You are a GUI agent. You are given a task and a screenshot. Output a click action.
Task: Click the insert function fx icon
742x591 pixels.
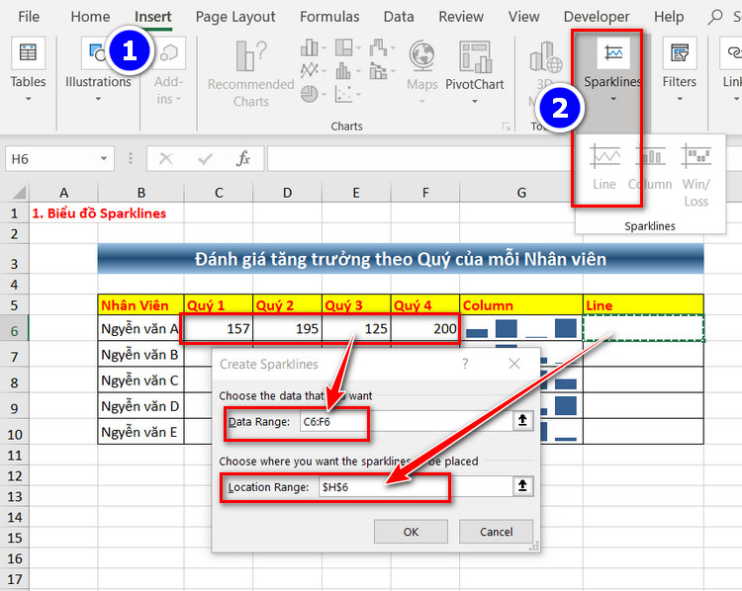[243, 158]
